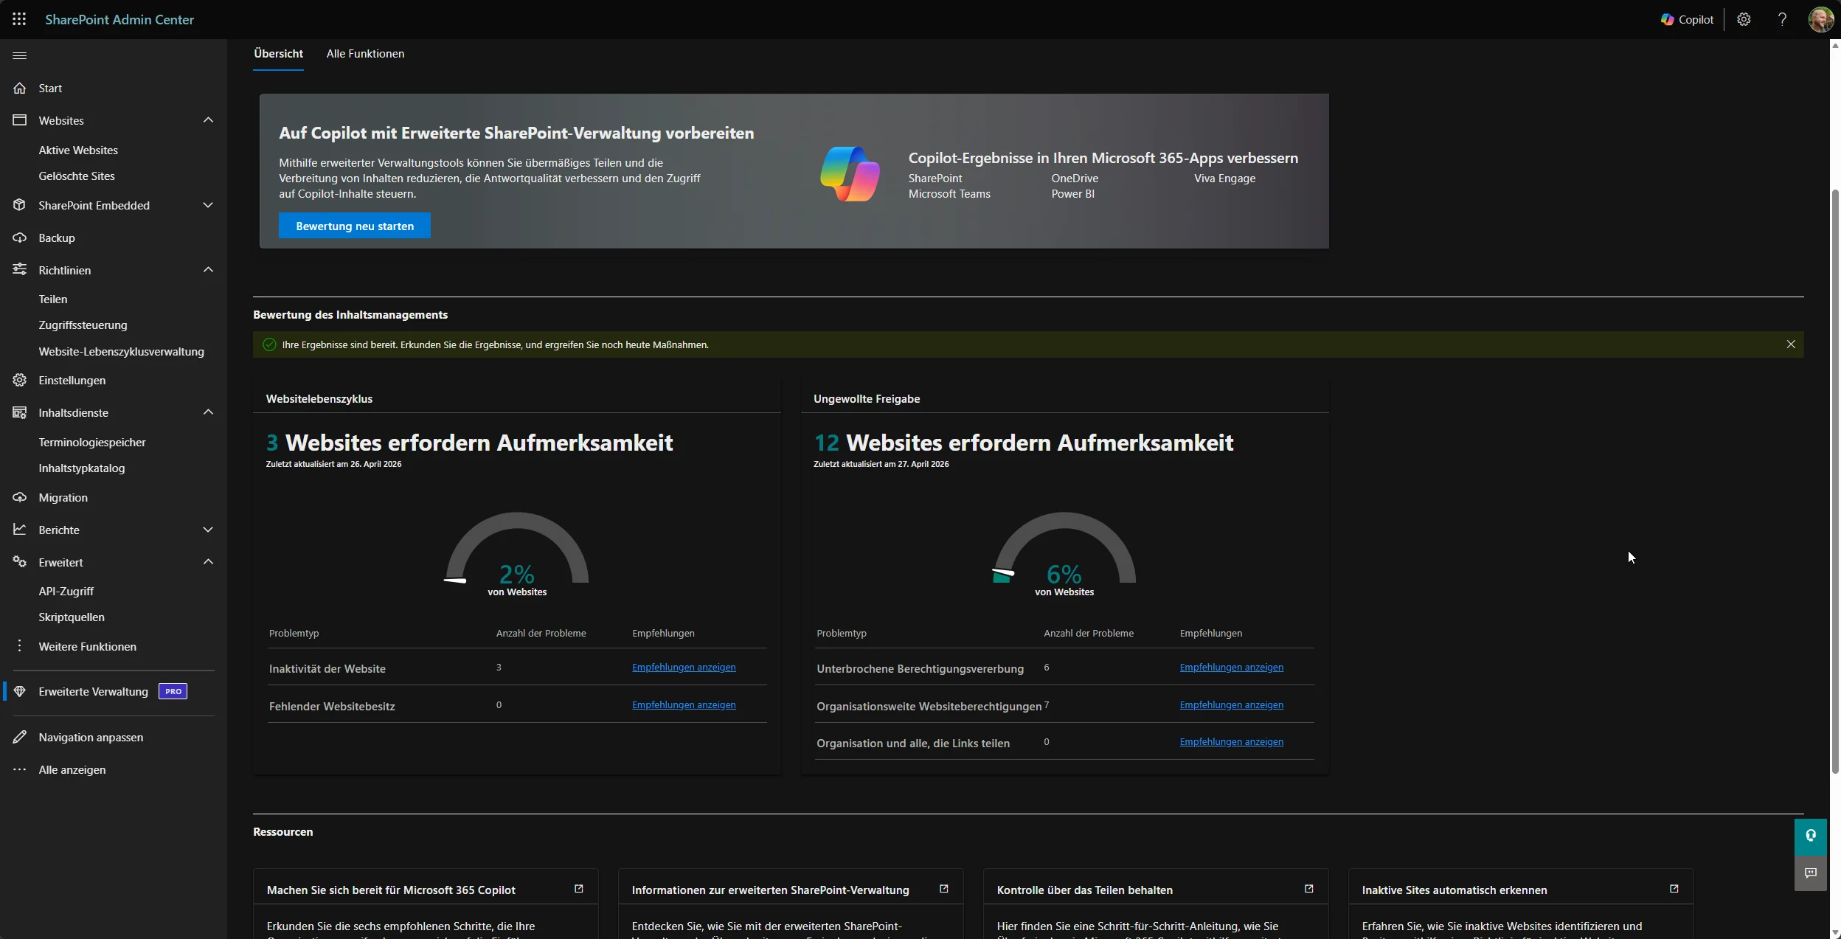Click the Inhaltsdienste icon

coord(20,412)
